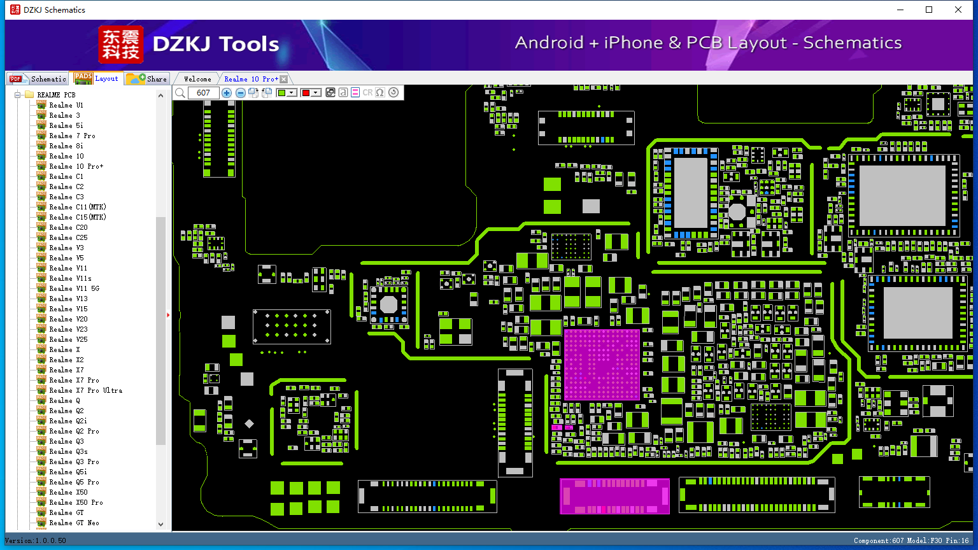Select Realme 5i in the list
The width and height of the screenshot is (978, 550).
click(x=66, y=125)
